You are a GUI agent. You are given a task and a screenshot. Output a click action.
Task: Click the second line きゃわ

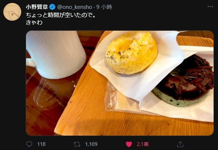coord(34,23)
